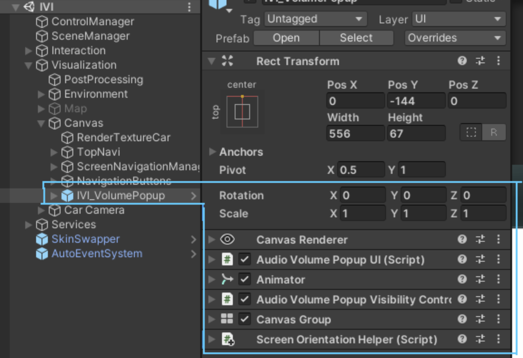Open the Tag dropdown showing Untagged
Screen dimensions: 523x358
(315, 19)
